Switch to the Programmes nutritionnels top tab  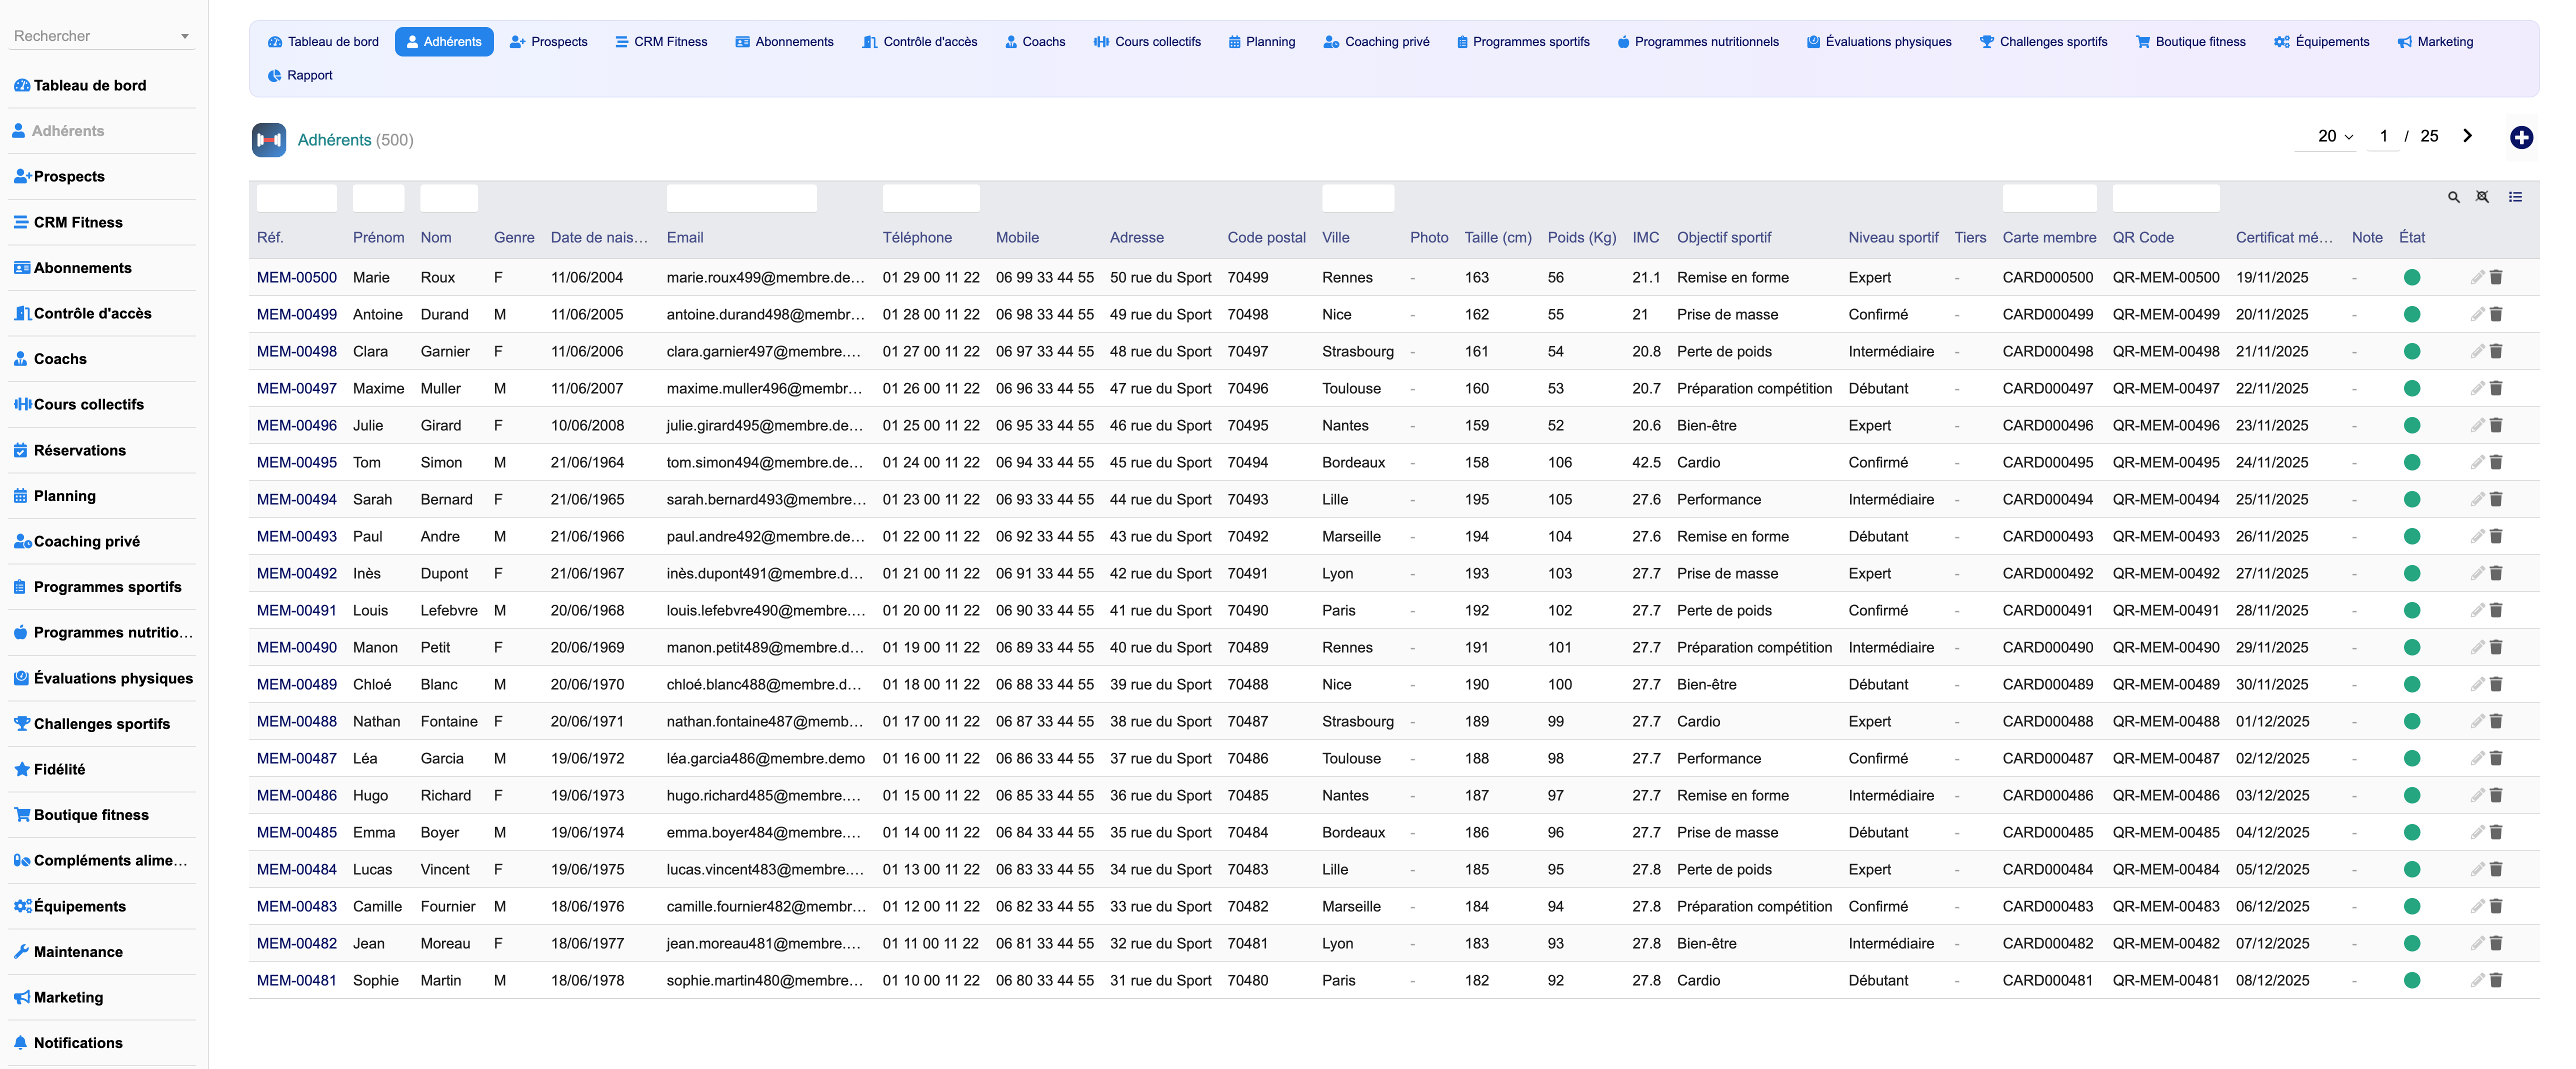point(1697,42)
